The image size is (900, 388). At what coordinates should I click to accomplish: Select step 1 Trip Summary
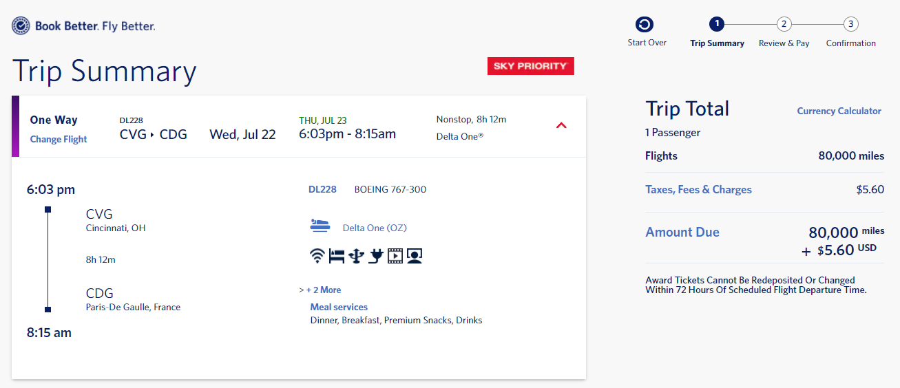716,25
